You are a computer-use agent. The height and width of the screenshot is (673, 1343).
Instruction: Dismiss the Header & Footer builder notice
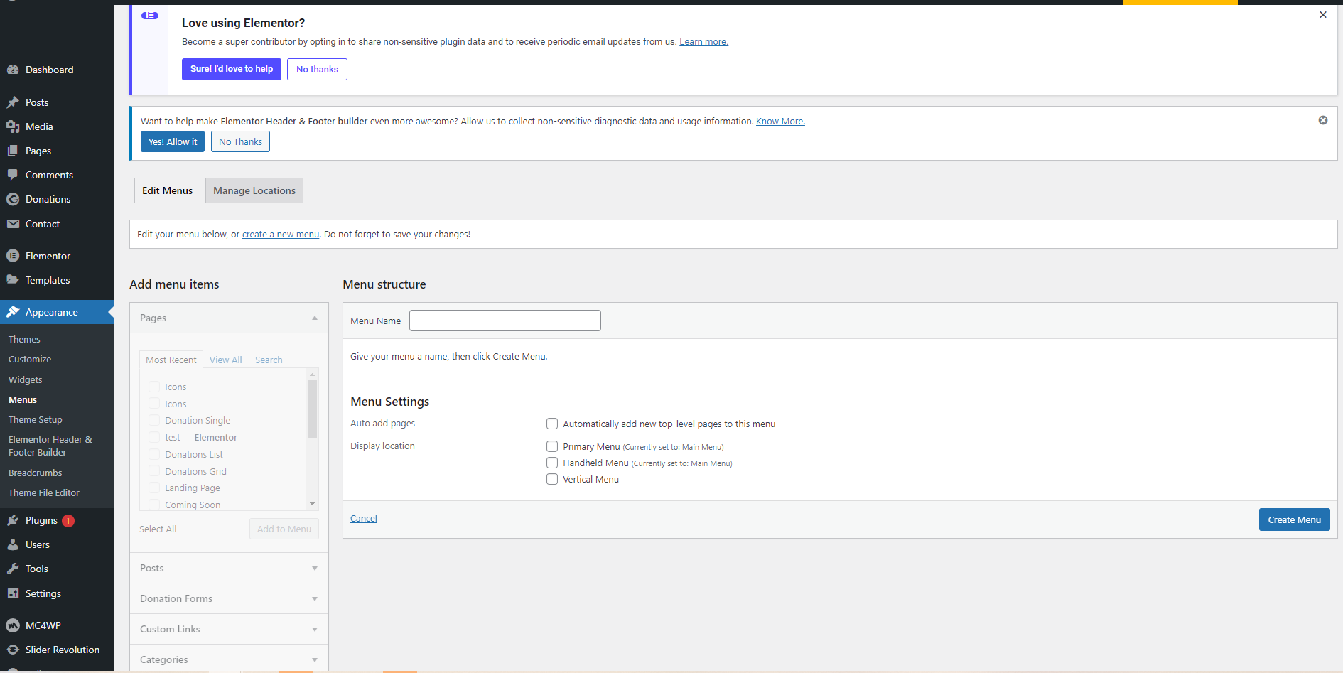1322,120
